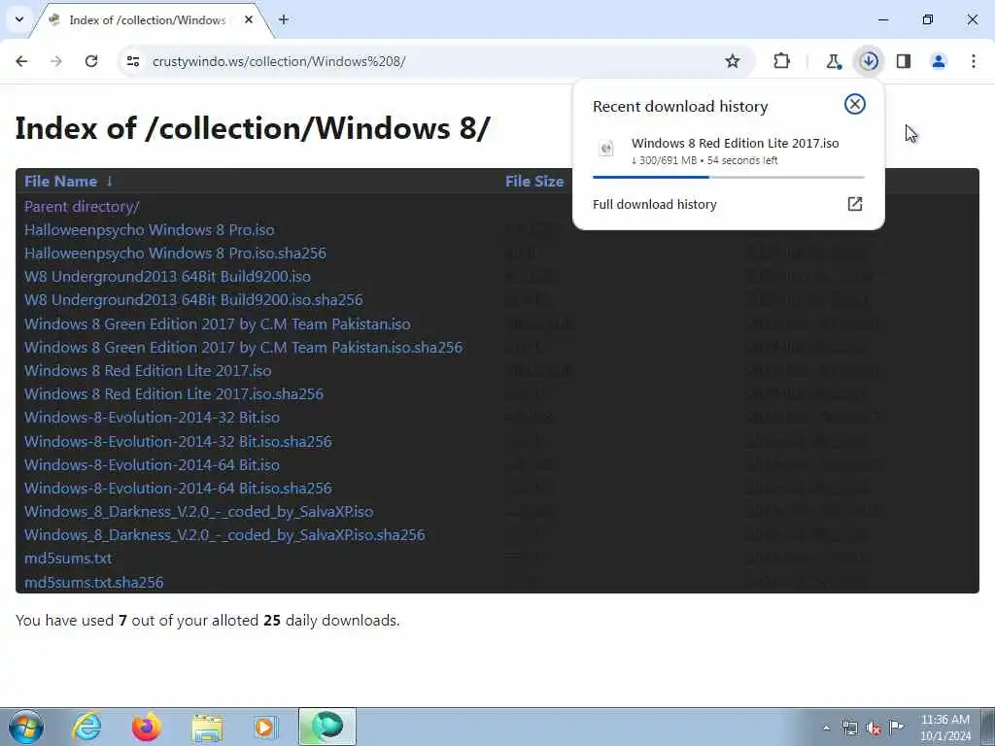
Task: Click the active browser taskbar icon
Action: click(x=327, y=727)
